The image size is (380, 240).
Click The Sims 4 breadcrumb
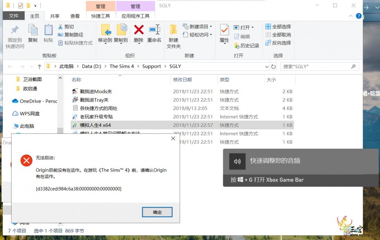coord(122,66)
